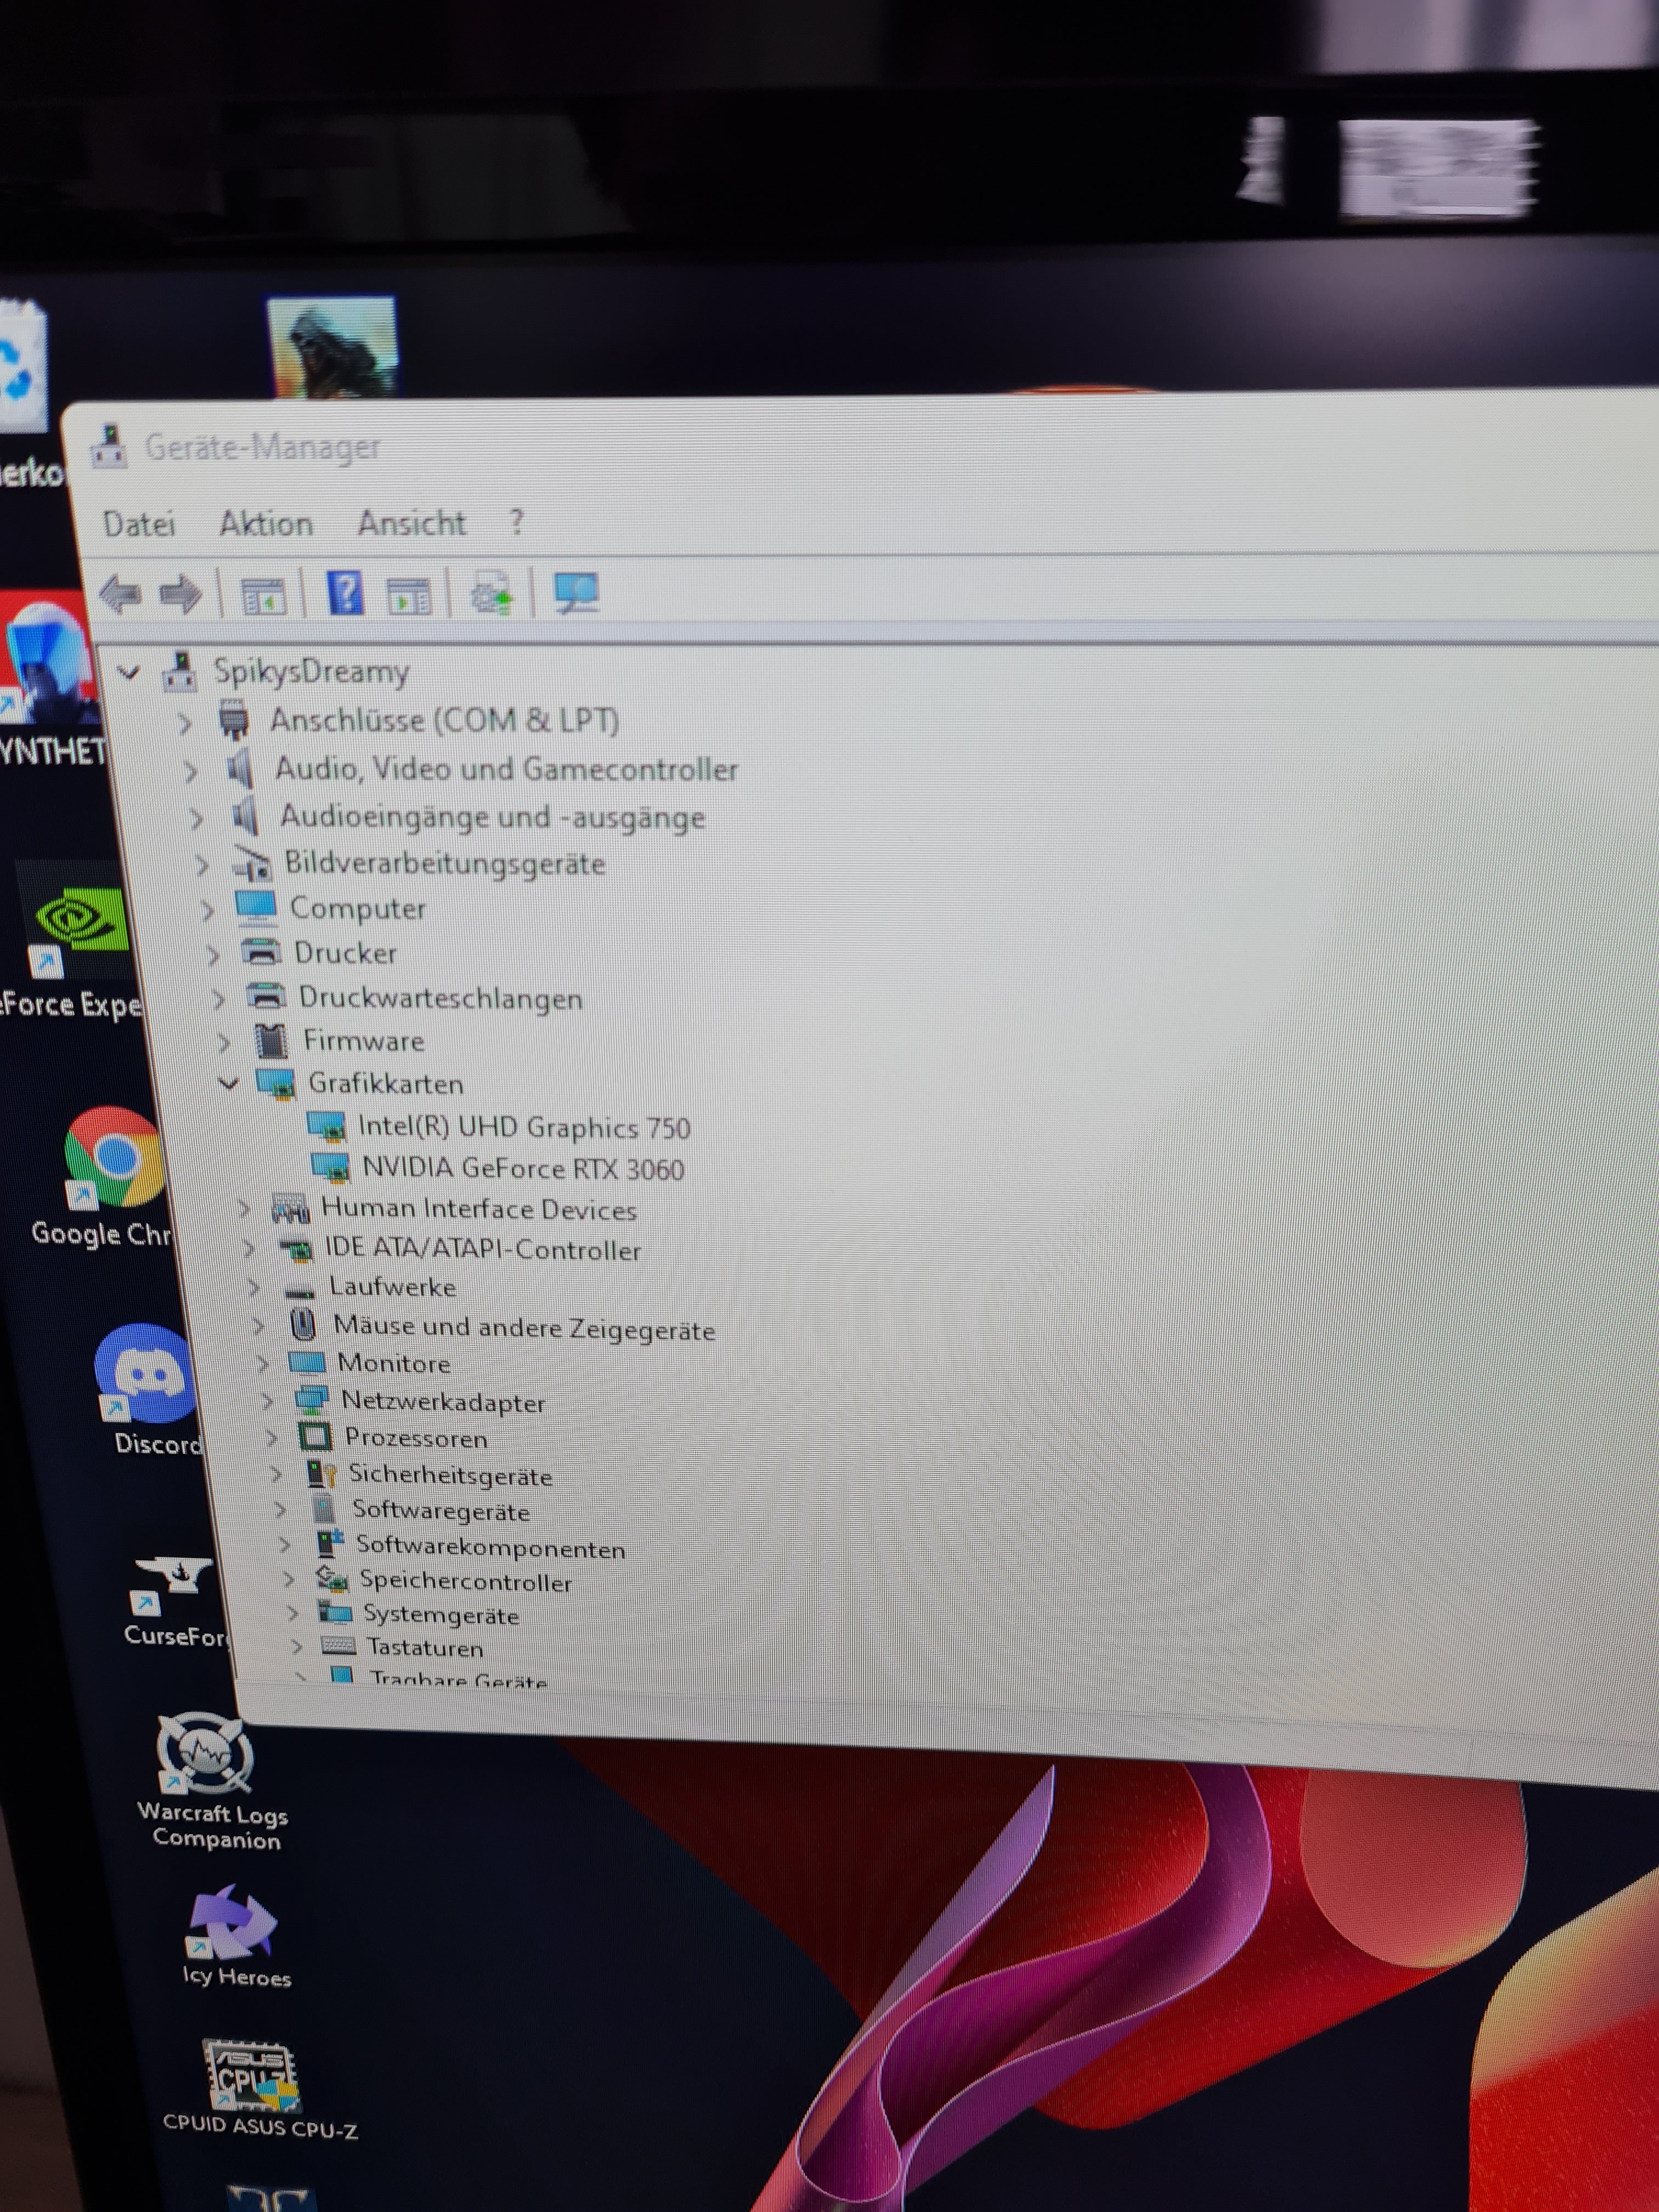The height and width of the screenshot is (2212, 1659).
Task: Open the Datei menu
Action: (x=139, y=524)
